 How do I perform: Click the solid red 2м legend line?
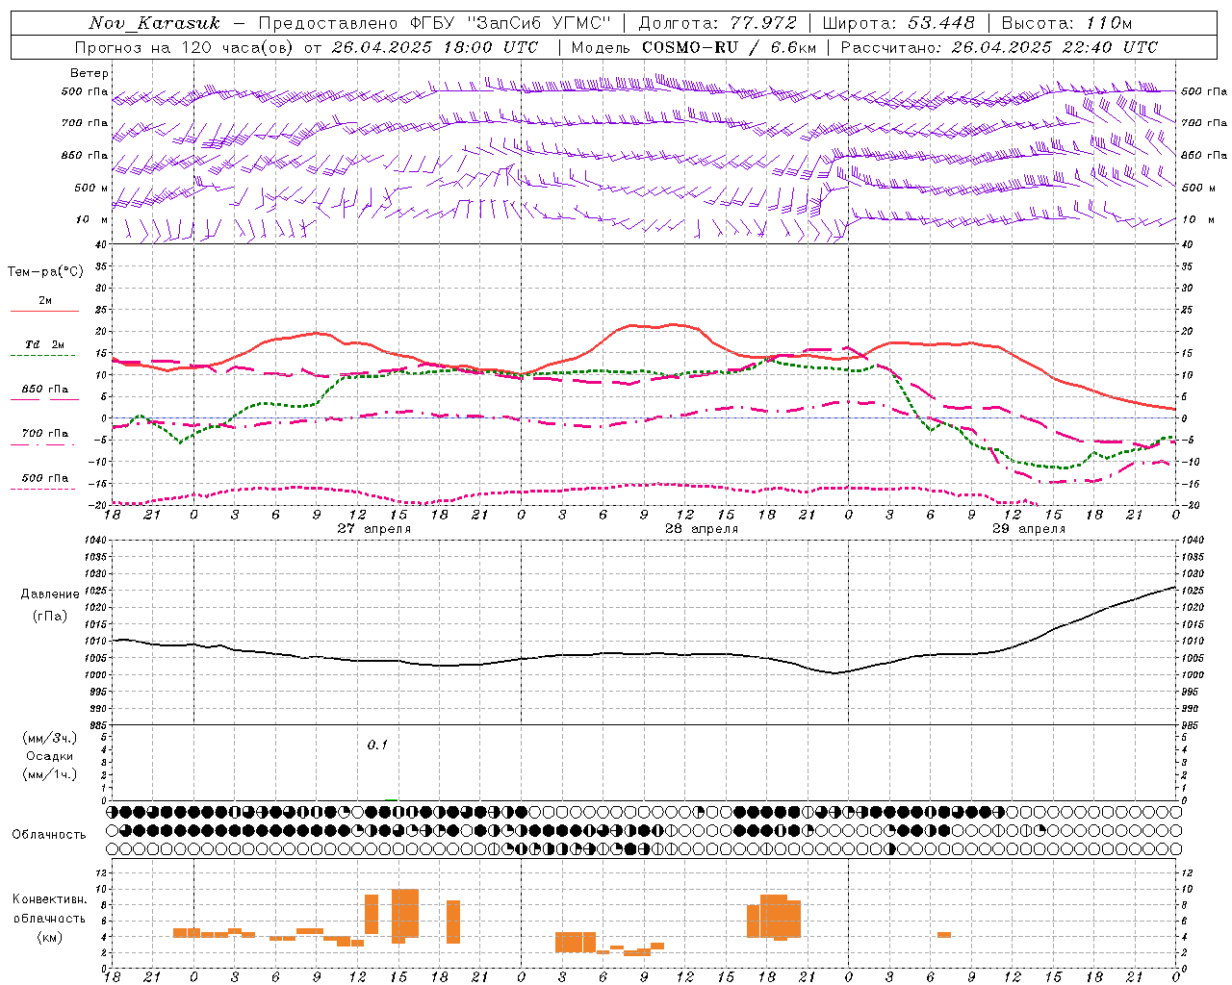point(44,311)
